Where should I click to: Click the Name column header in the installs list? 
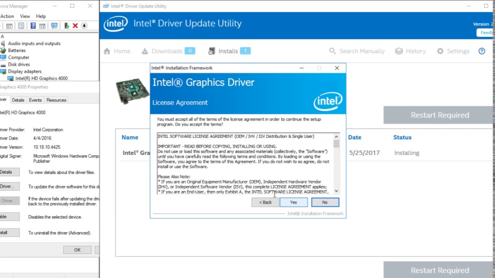pyautogui.click(x=130, y=137)
